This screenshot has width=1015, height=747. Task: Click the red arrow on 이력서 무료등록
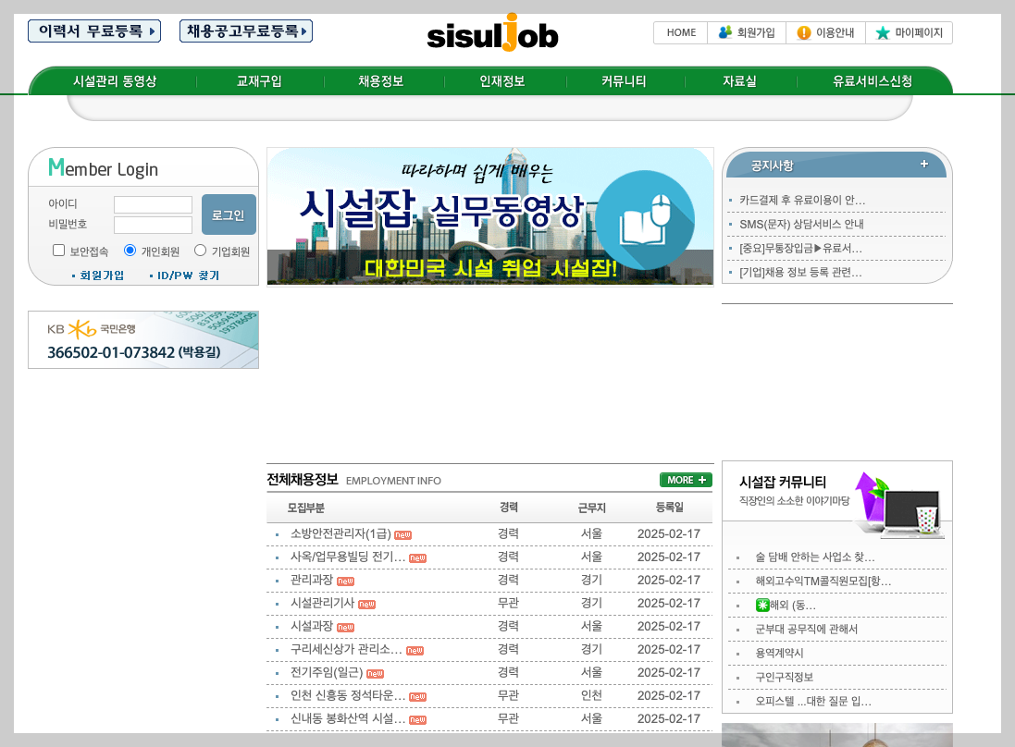tap(150, 31)
